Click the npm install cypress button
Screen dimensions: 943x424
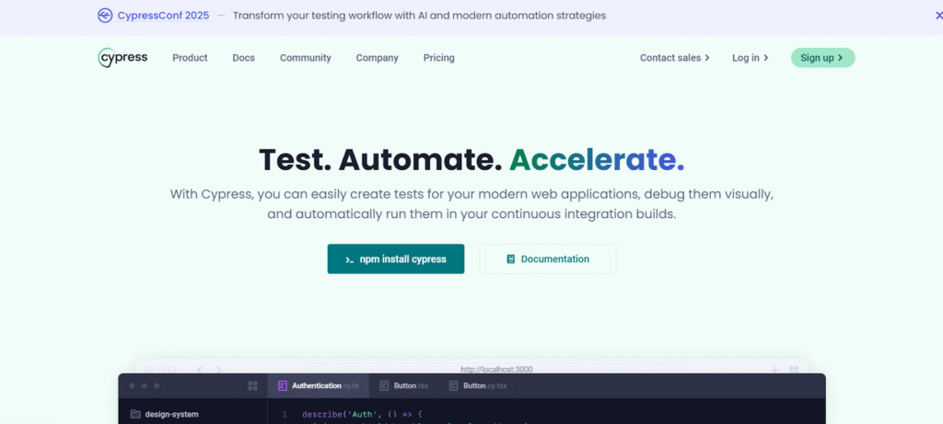pyautogui.click(x=396, y=259)
